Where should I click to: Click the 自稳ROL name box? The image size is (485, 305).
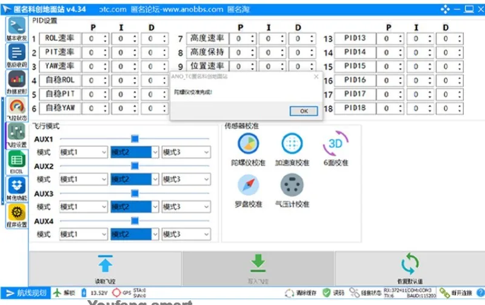pos(60,81)
